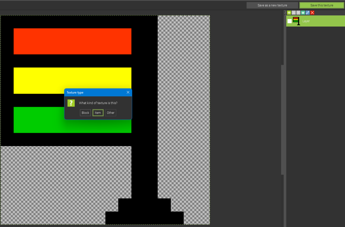The image size is (345, 227).
Task: Click the red stripe on canvas
Action: 72,41
